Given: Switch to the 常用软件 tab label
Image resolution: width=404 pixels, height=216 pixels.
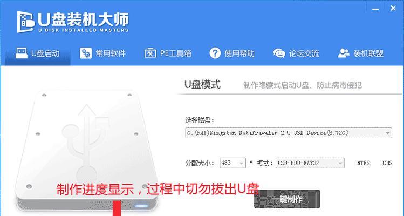Looking at the screenshot, I should point(111,53).
